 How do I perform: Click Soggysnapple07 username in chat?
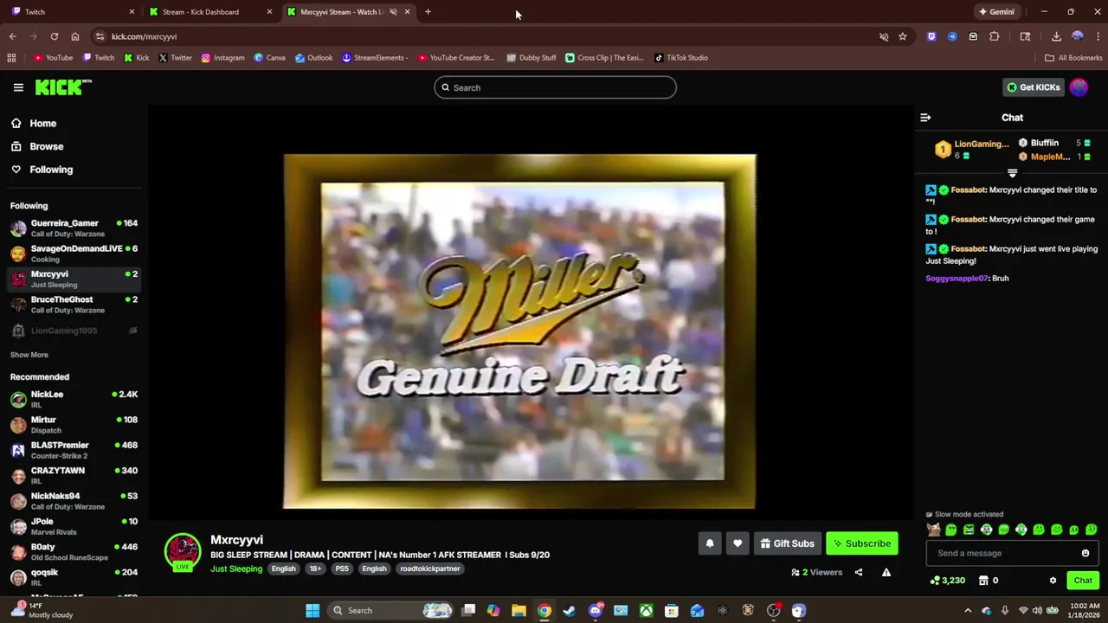tap(957, 279)
